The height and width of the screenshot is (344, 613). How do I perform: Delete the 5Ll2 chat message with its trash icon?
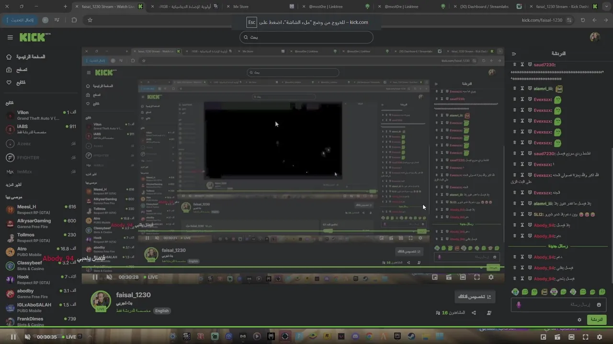515,215
